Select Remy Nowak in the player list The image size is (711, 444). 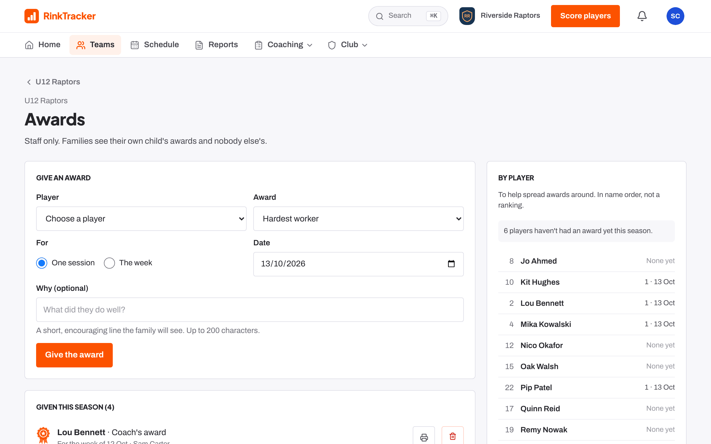coord(586,430)
